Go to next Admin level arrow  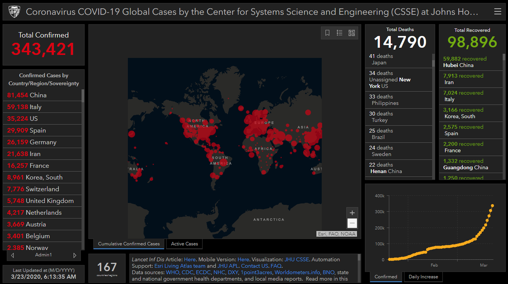tap(75, 255)
